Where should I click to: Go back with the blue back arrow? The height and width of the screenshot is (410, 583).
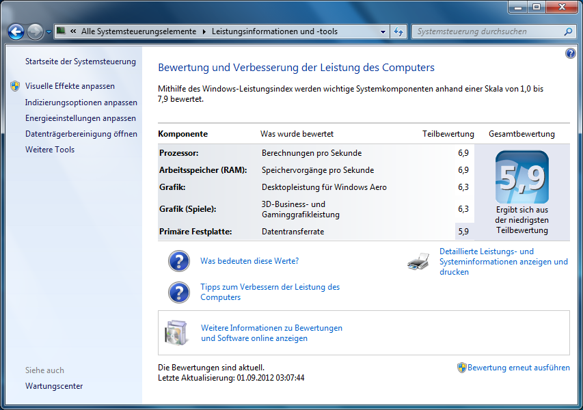pyautogui.click(x=16, y=31)
